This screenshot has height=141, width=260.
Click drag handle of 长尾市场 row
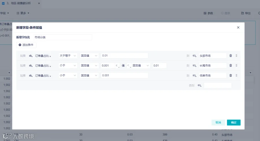236,65
